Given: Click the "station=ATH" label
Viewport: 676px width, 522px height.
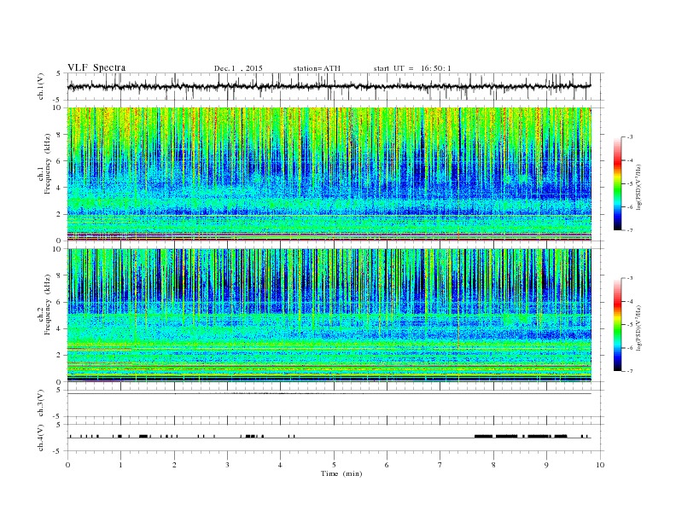Looking at the screenshot, I should [x=317, y=68].
